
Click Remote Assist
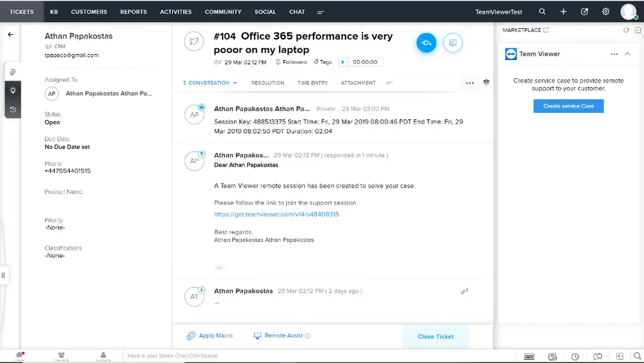point(279,335)
